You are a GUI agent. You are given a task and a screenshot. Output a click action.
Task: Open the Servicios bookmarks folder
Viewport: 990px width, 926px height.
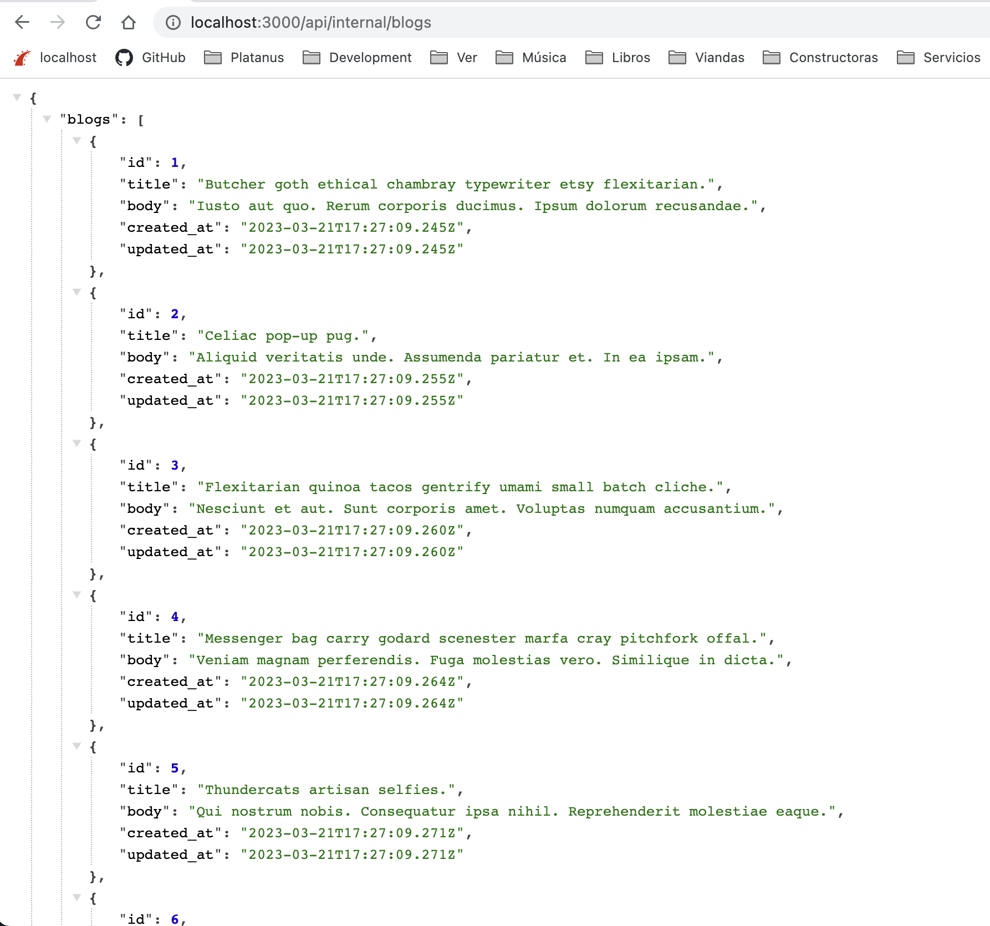point(938,58)
